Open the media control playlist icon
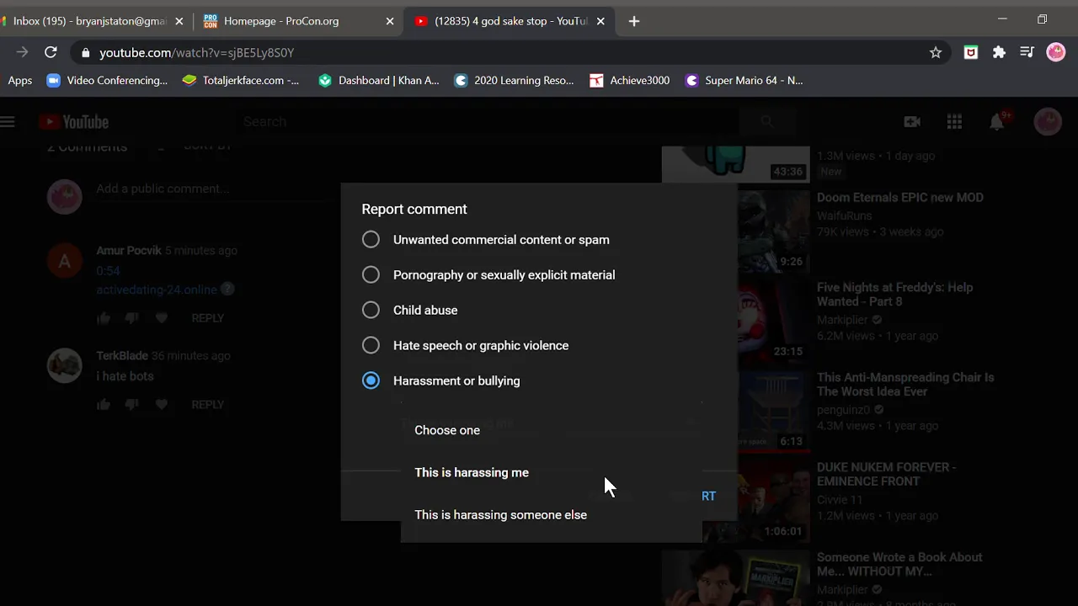Viewport: 1078px width, 606px height. pos(1027,52)
